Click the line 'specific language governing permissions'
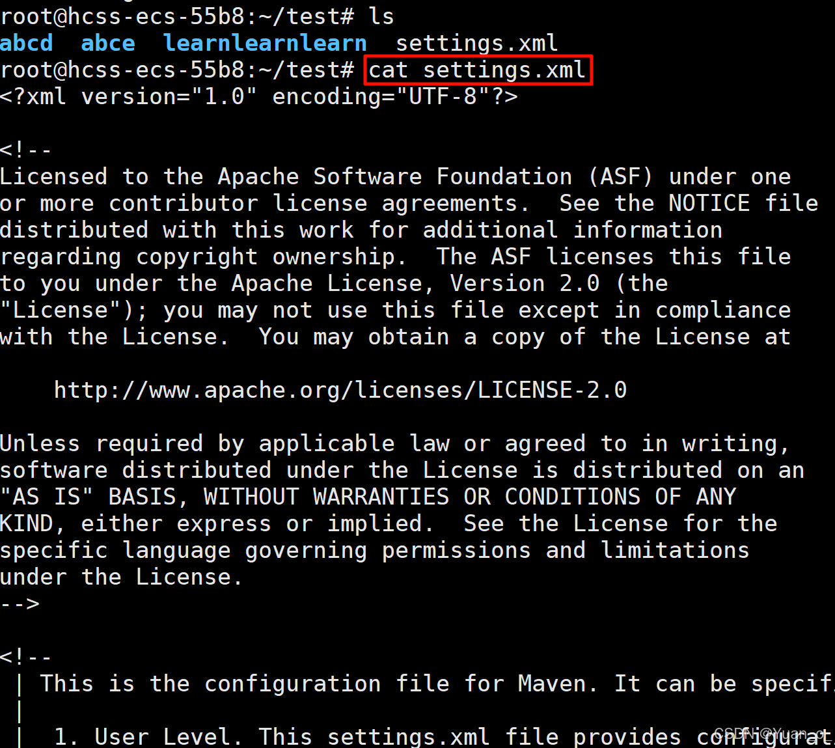The height and width of the screenshot is (748, 835). click(x=375, y=550)
